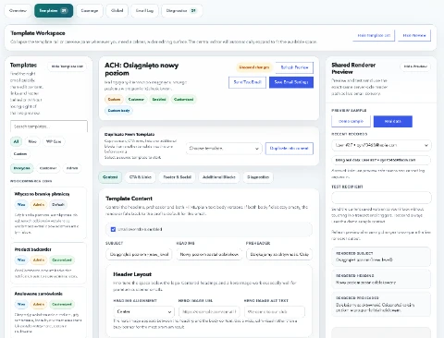
Task: Switch to the Overview tab
Action: tap(18, 11)
